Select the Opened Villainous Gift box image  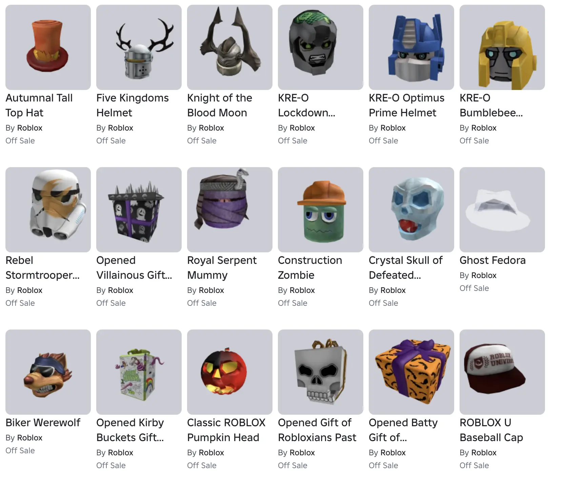point(139,210)
